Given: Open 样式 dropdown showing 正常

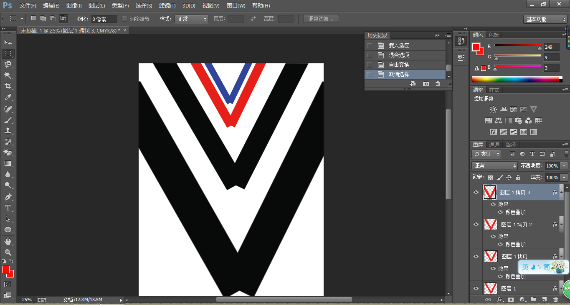Looking at the screenshot, I should (191, 19).
